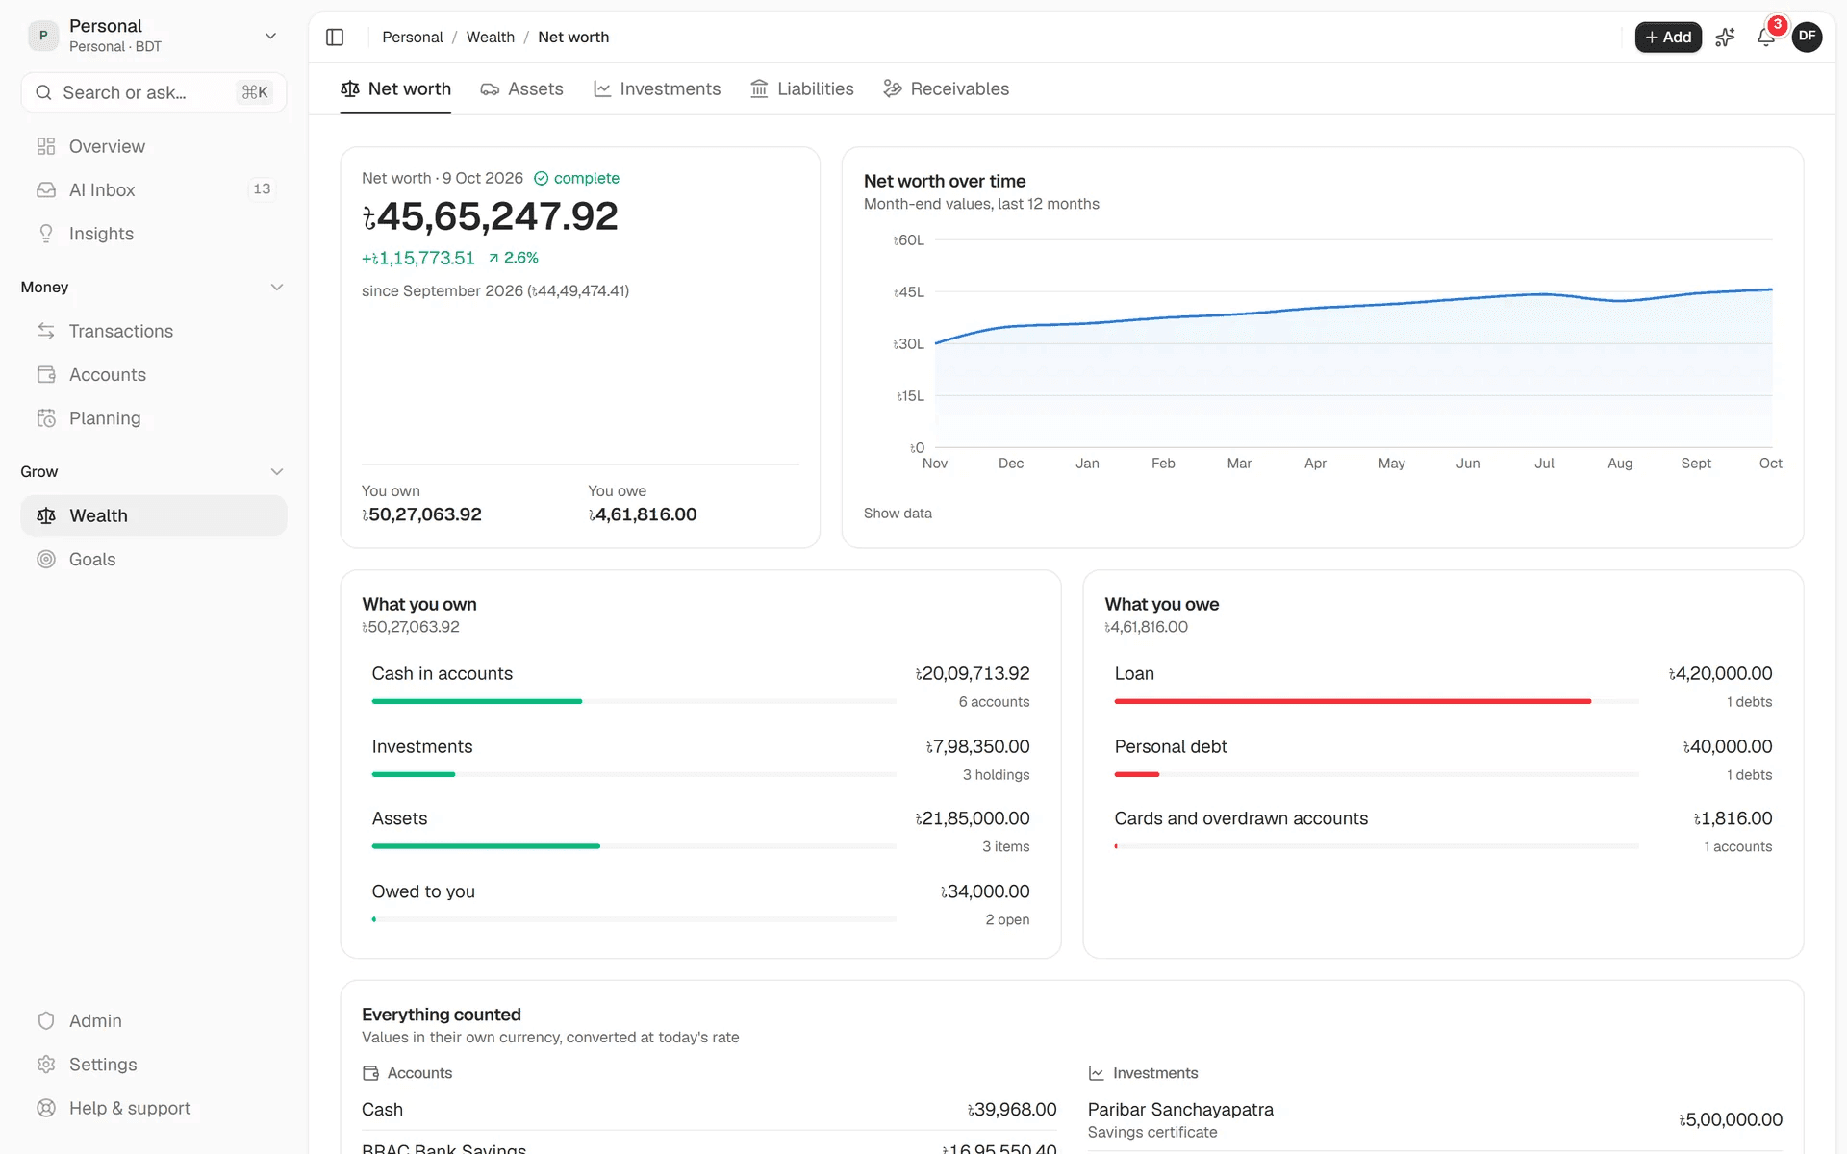Image resolution: width=1847 pixels, height=1154 pixels.
Task: Toggle the sidebar panel icon
Action: click(x=335, y=38)
